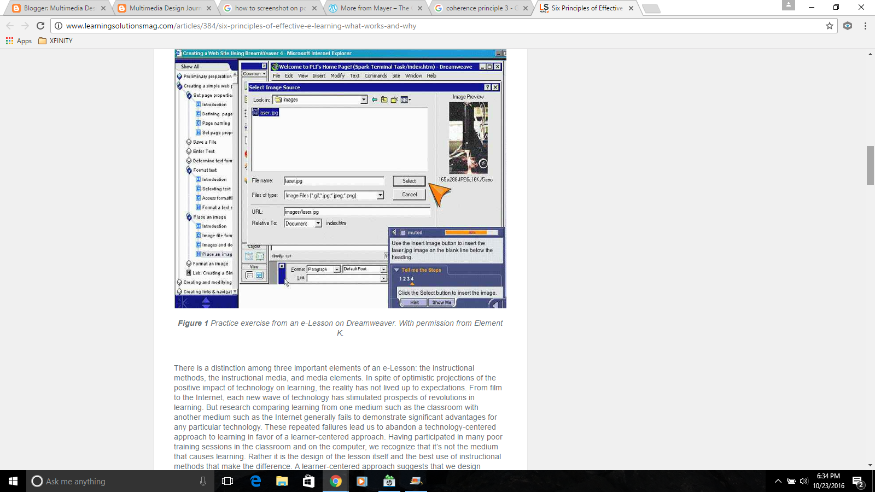
Task: Restore down the Chrome window
Action: click(836, 7)
